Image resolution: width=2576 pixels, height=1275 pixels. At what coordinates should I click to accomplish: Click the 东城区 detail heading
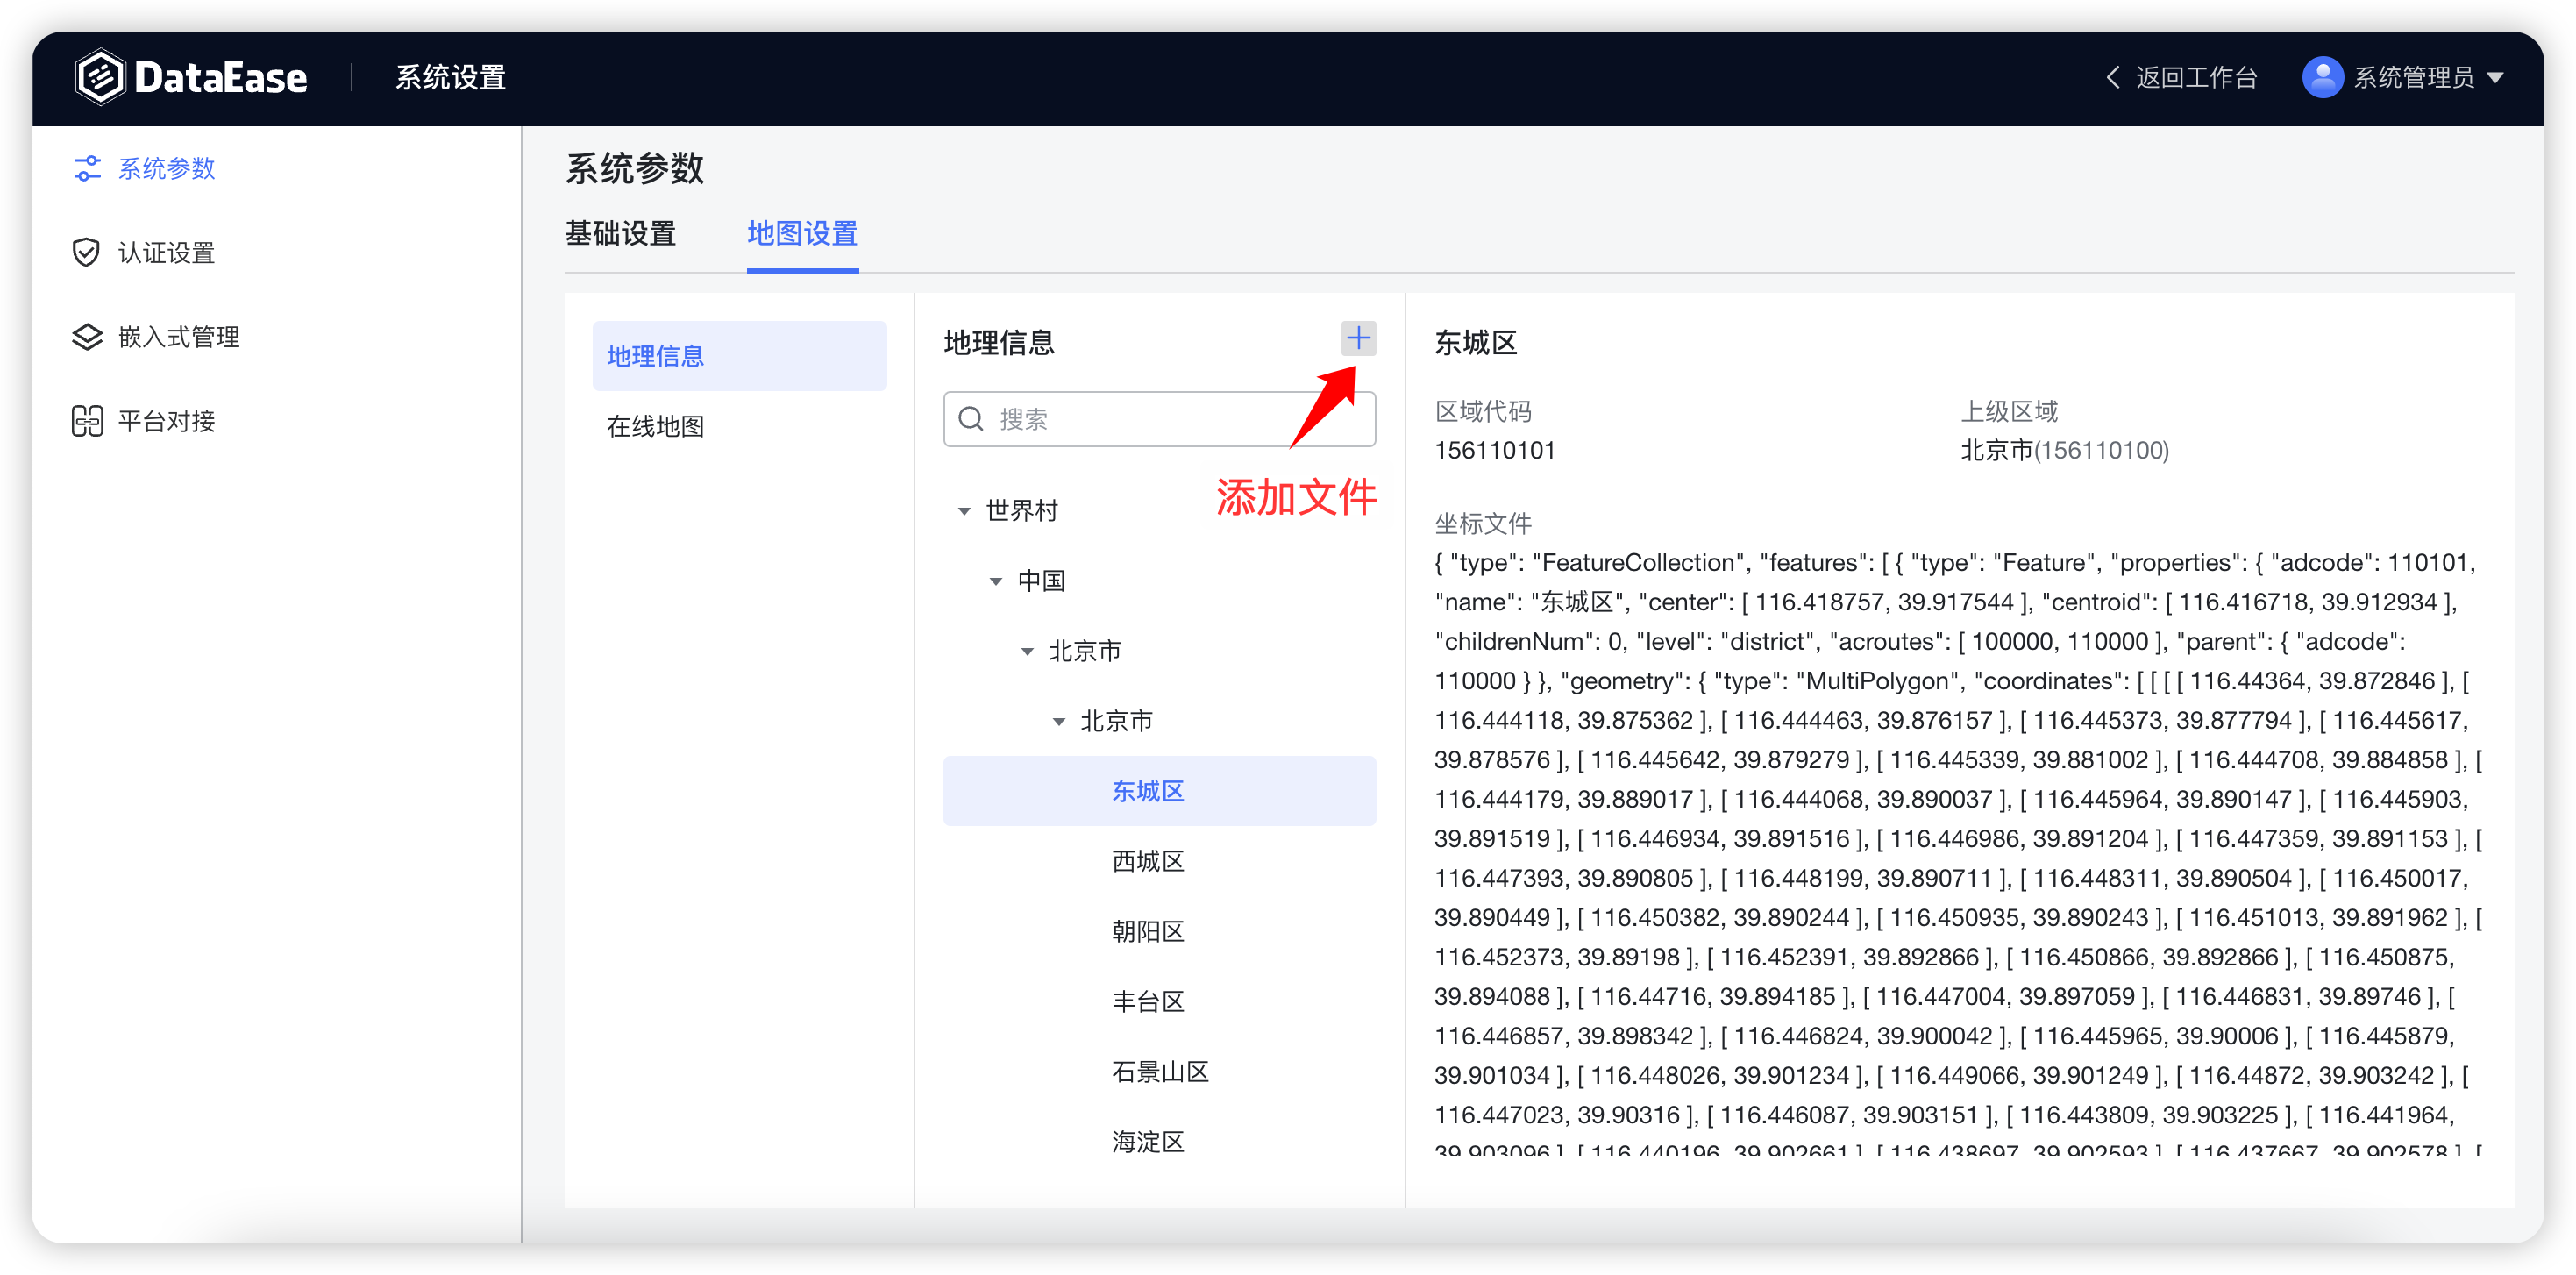click(1475, 343)
